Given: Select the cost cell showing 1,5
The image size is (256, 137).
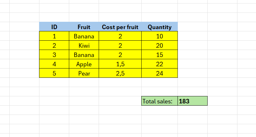Looking at the screenshot, I should click(x=120, y=64).
